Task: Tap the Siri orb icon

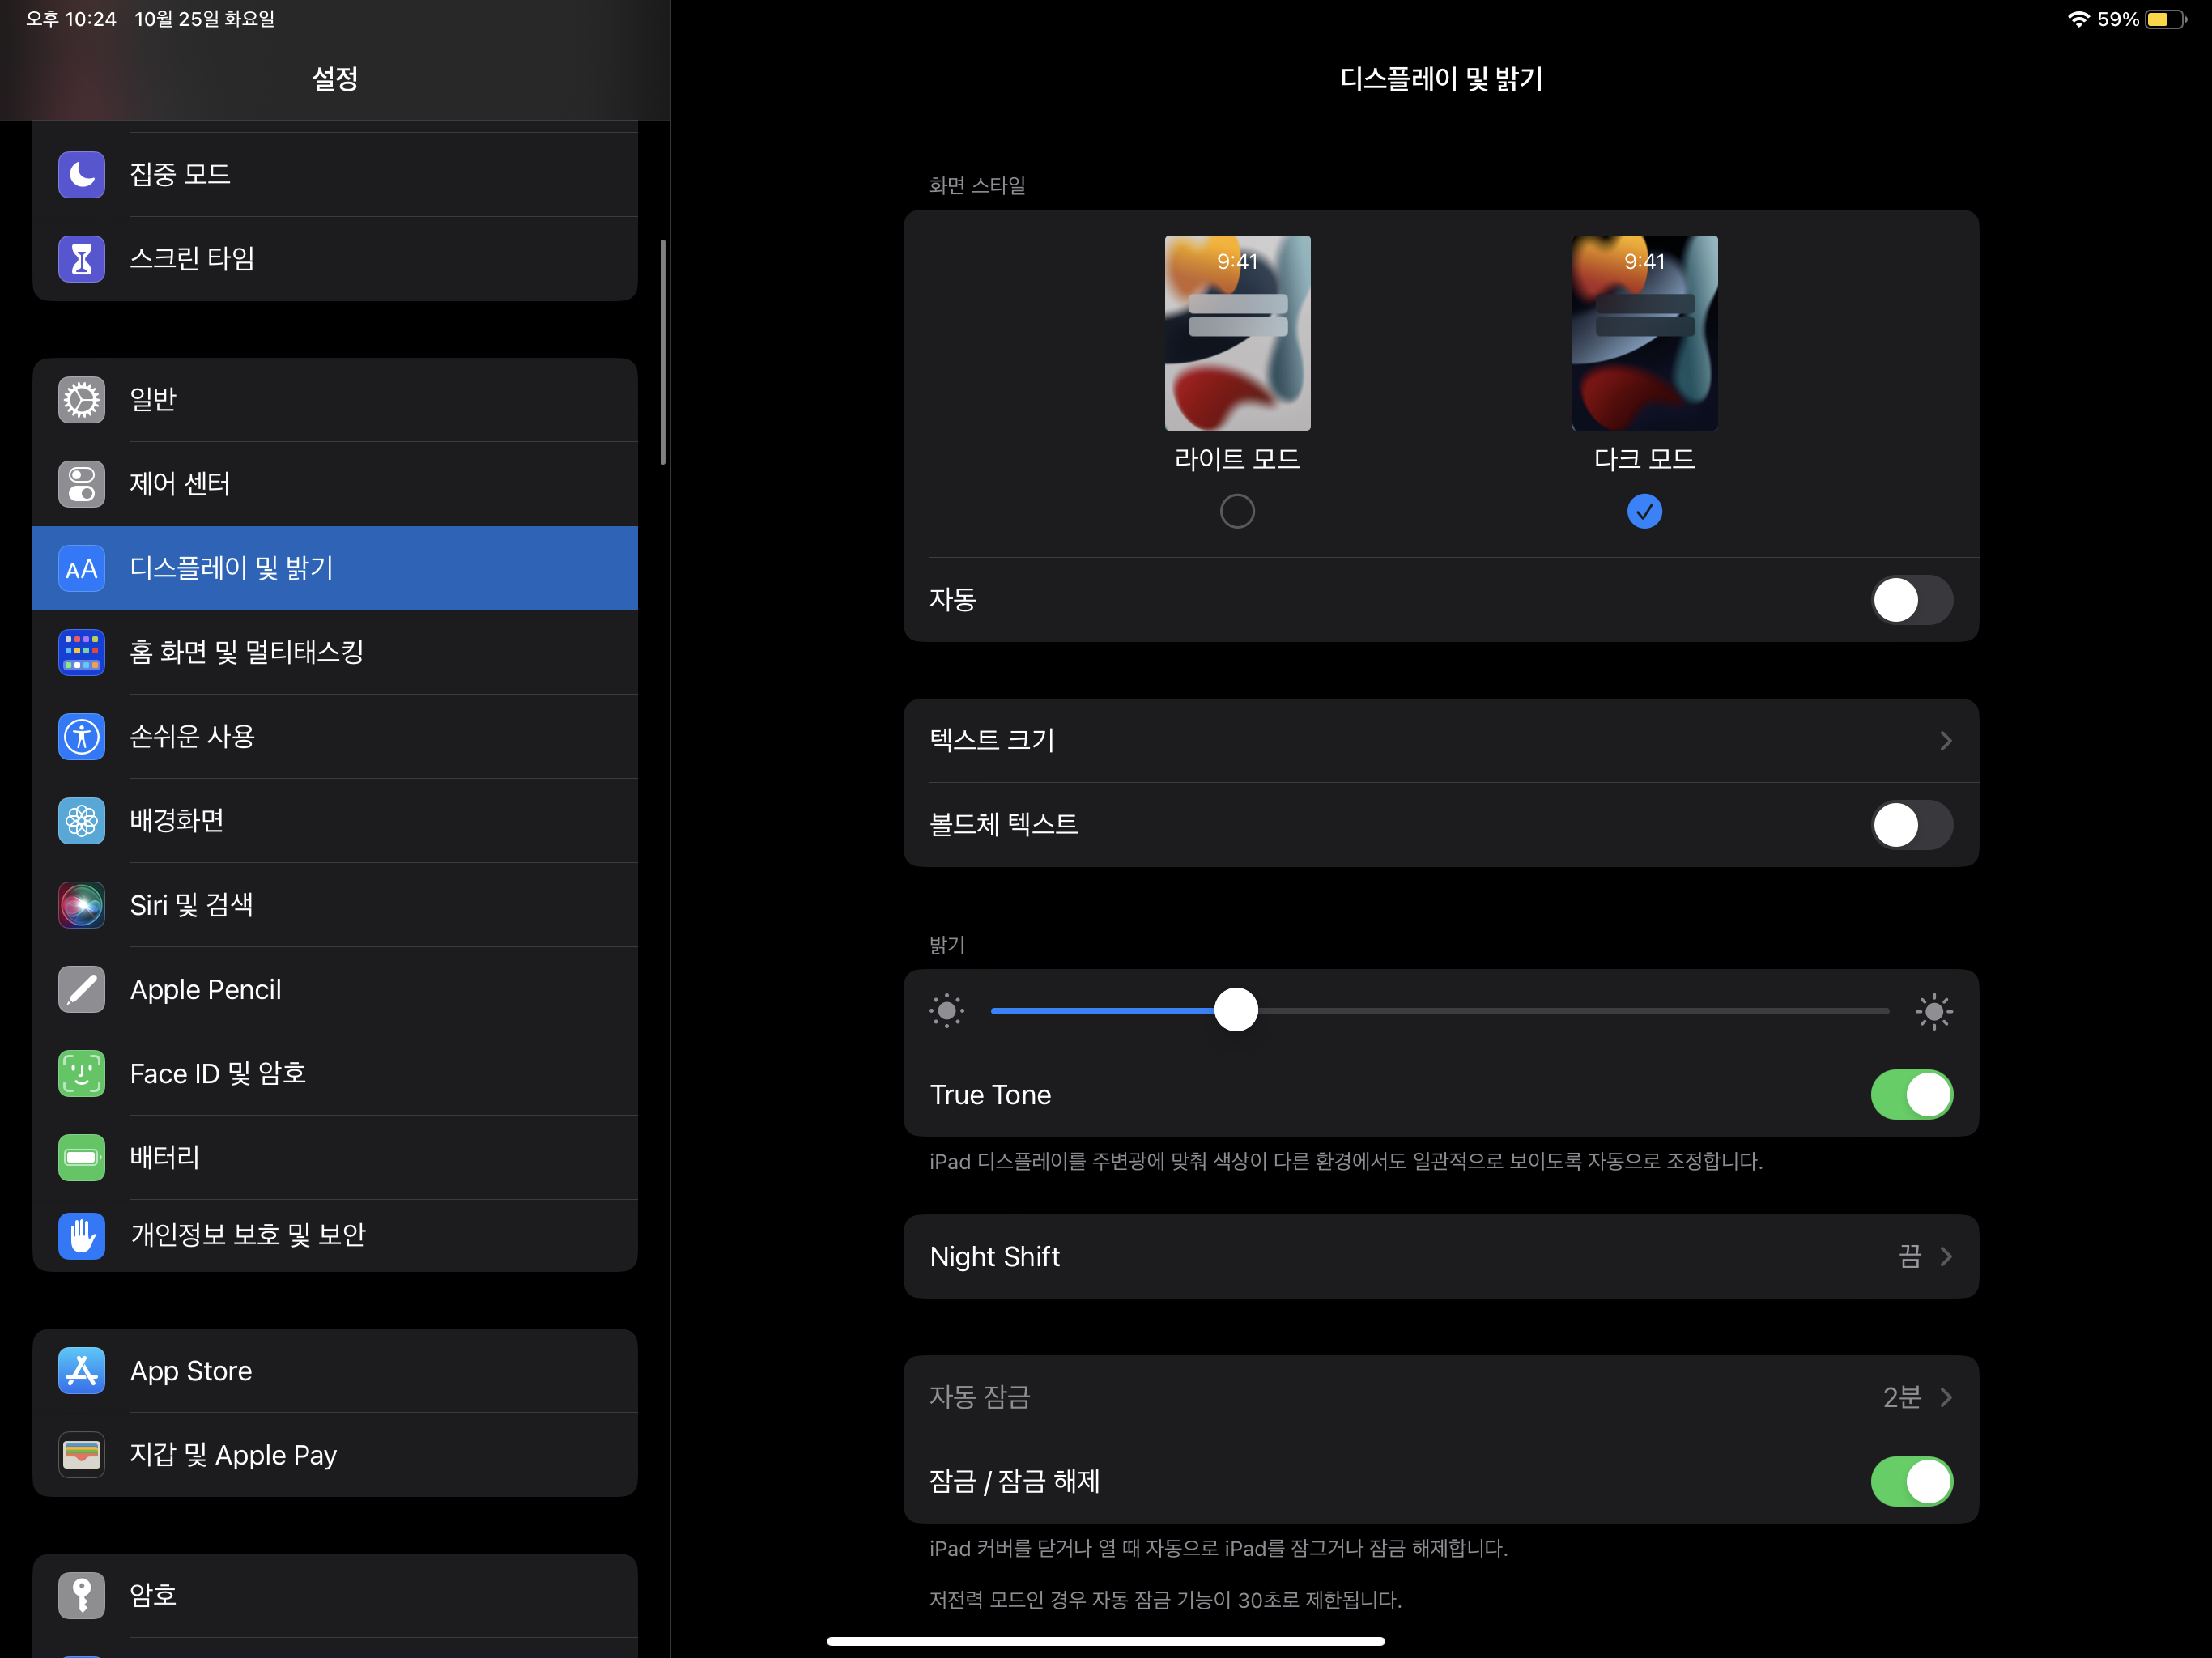Action: point(81,905)
